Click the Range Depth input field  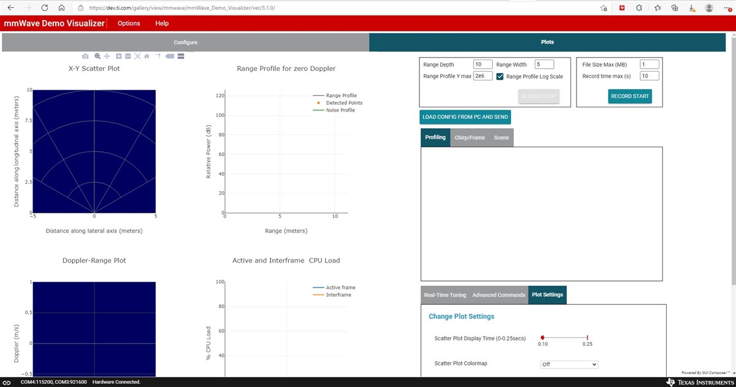(x=483, y=64)
